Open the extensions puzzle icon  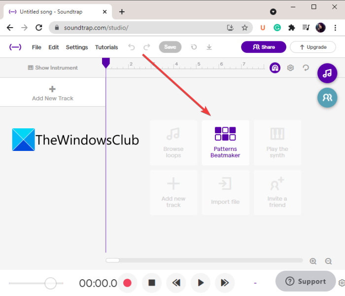pos(292,28)
